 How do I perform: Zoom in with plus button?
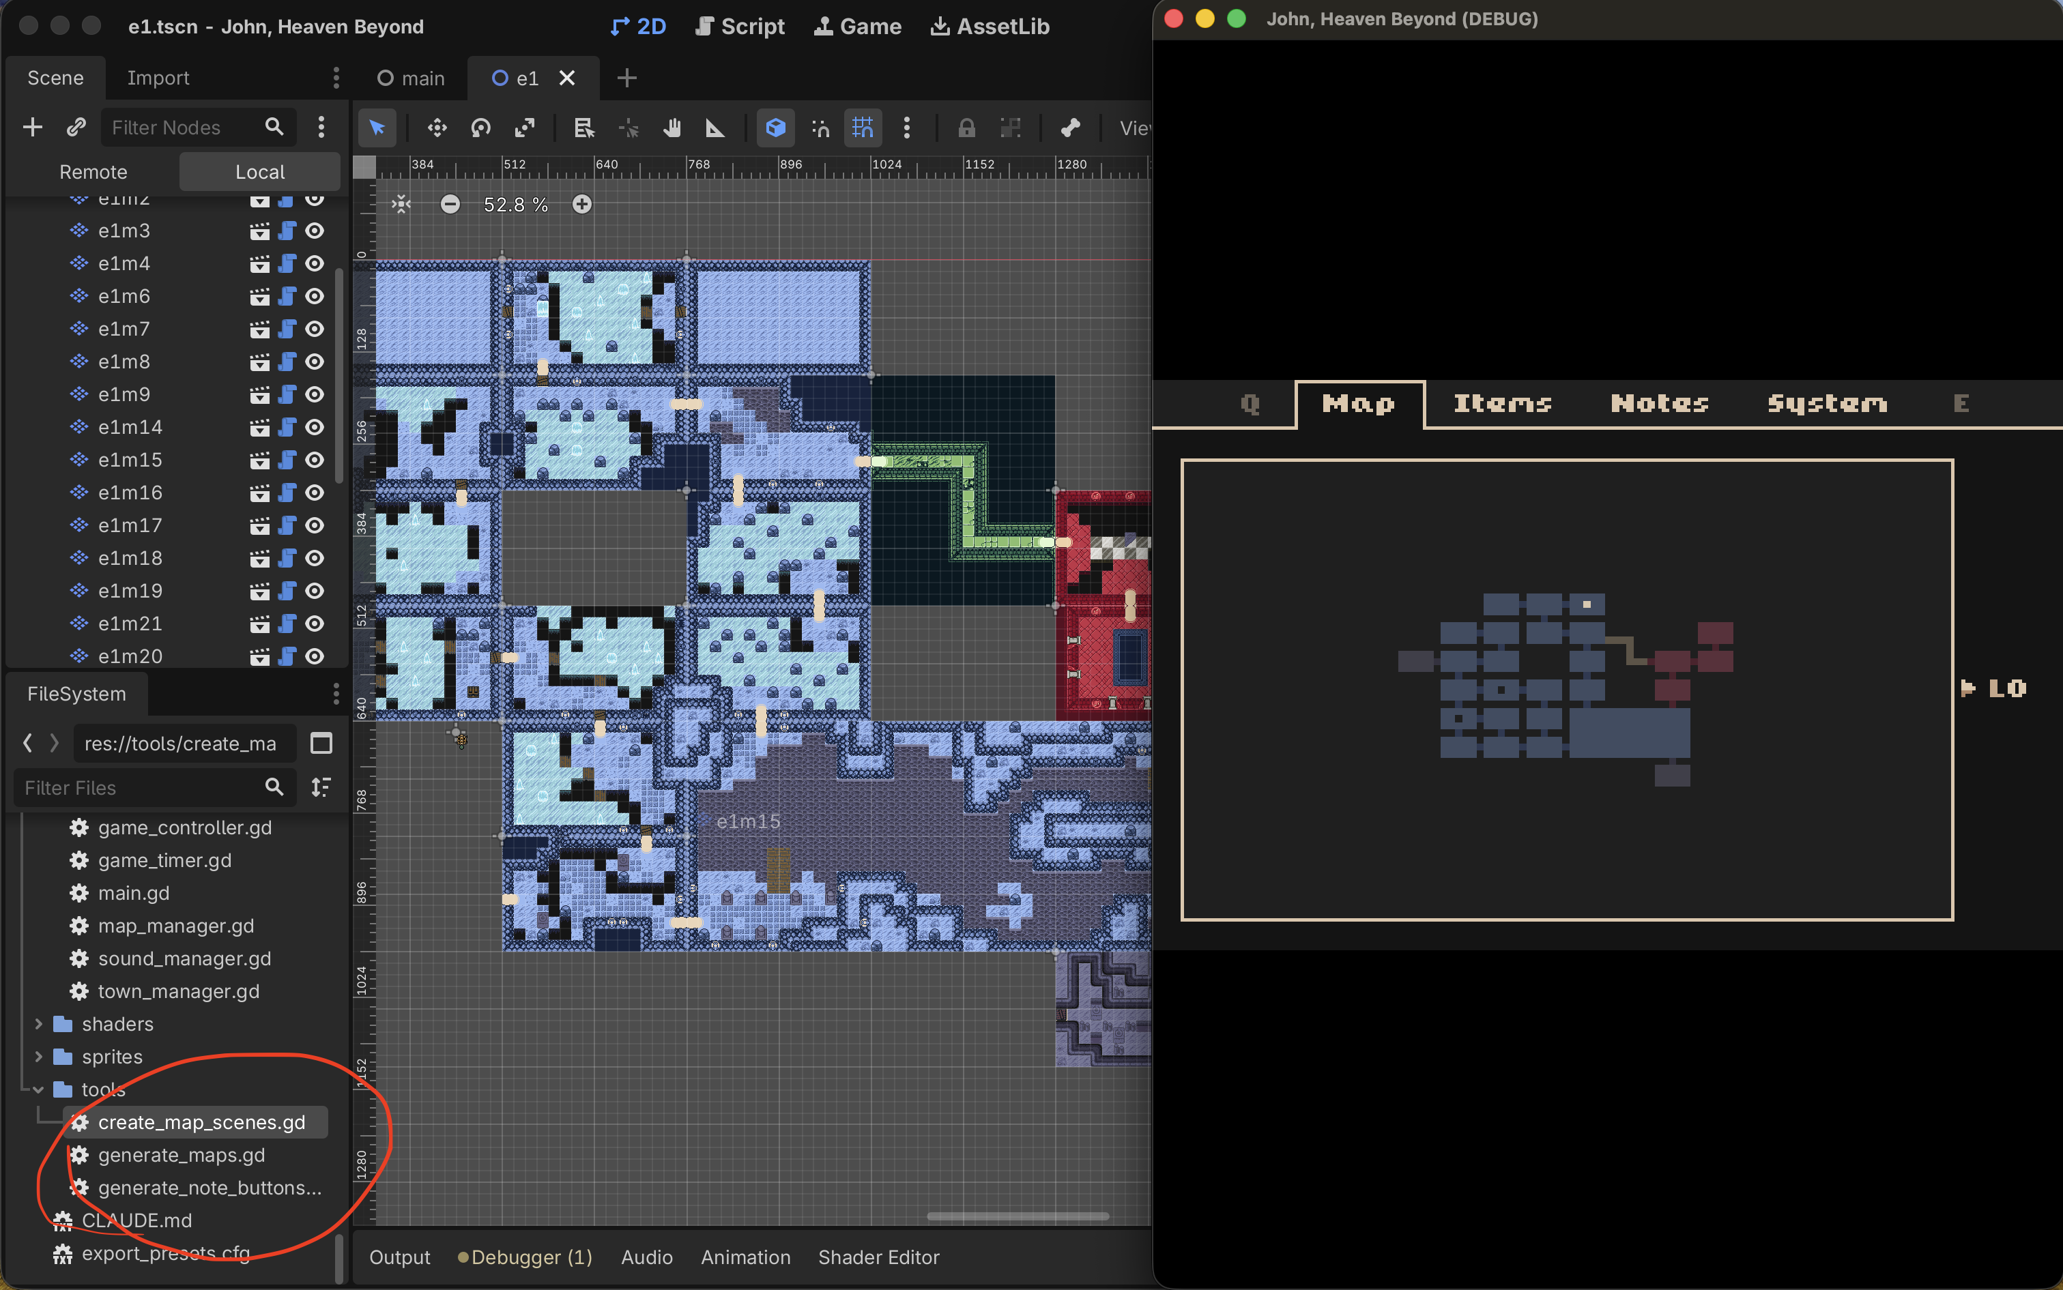pyautogui.click(x=581, y=205)
